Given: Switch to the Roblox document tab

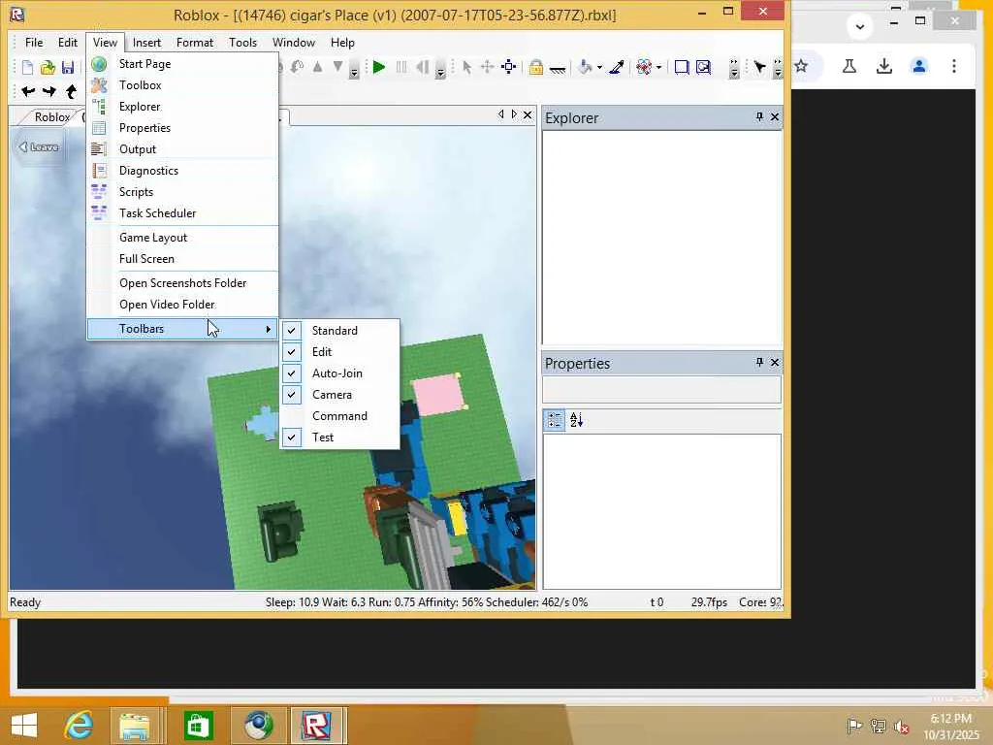Looking at the screenshot, I should point(51,117).
